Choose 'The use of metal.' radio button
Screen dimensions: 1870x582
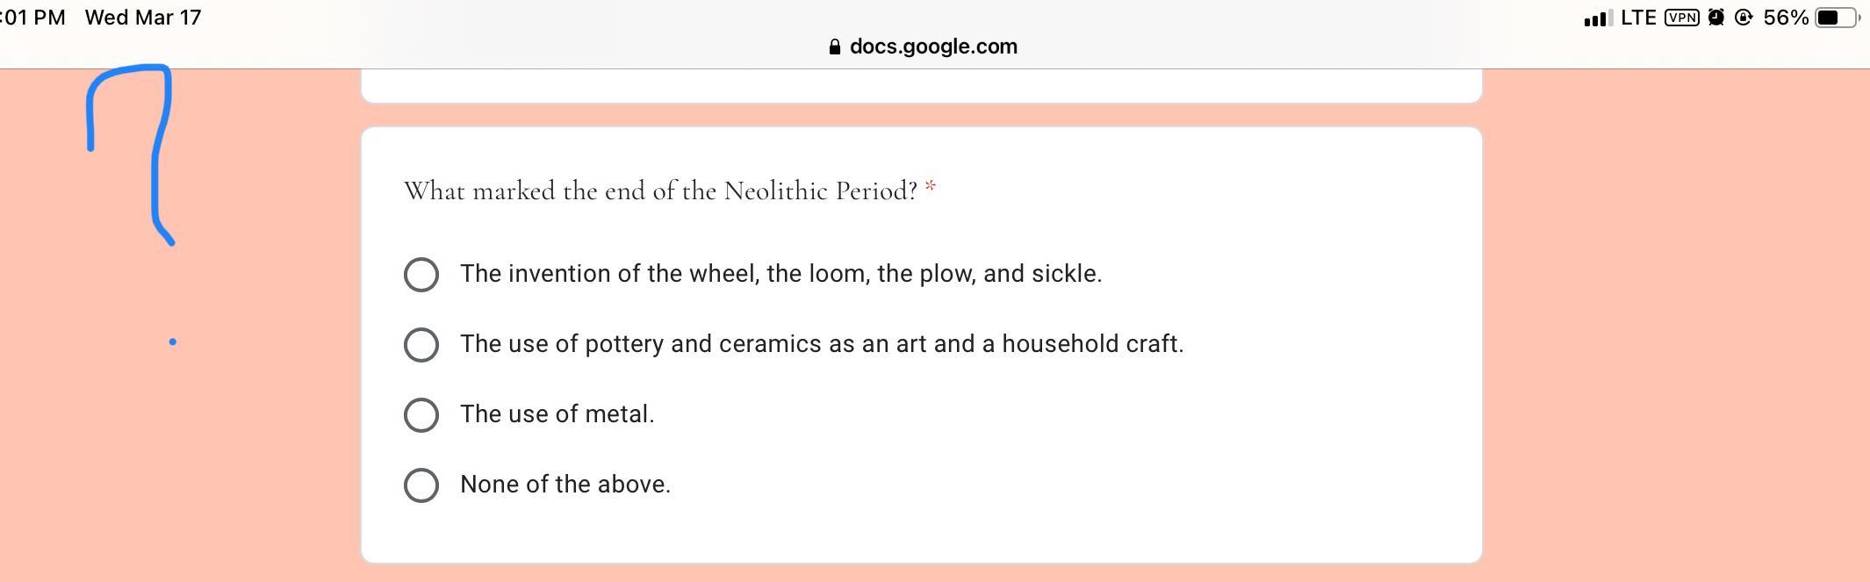[x=421, y=415]
